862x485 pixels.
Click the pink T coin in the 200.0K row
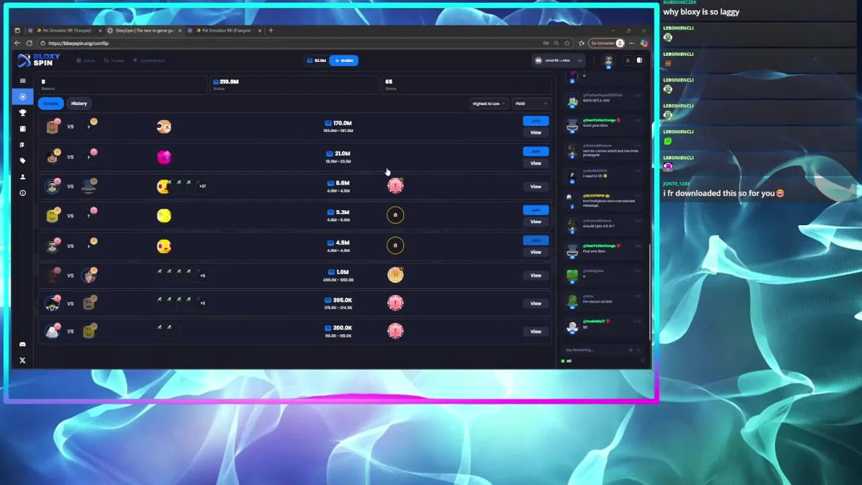click(395, 331)
